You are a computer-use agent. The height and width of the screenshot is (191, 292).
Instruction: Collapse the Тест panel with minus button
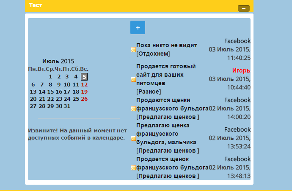coord(244,8)
